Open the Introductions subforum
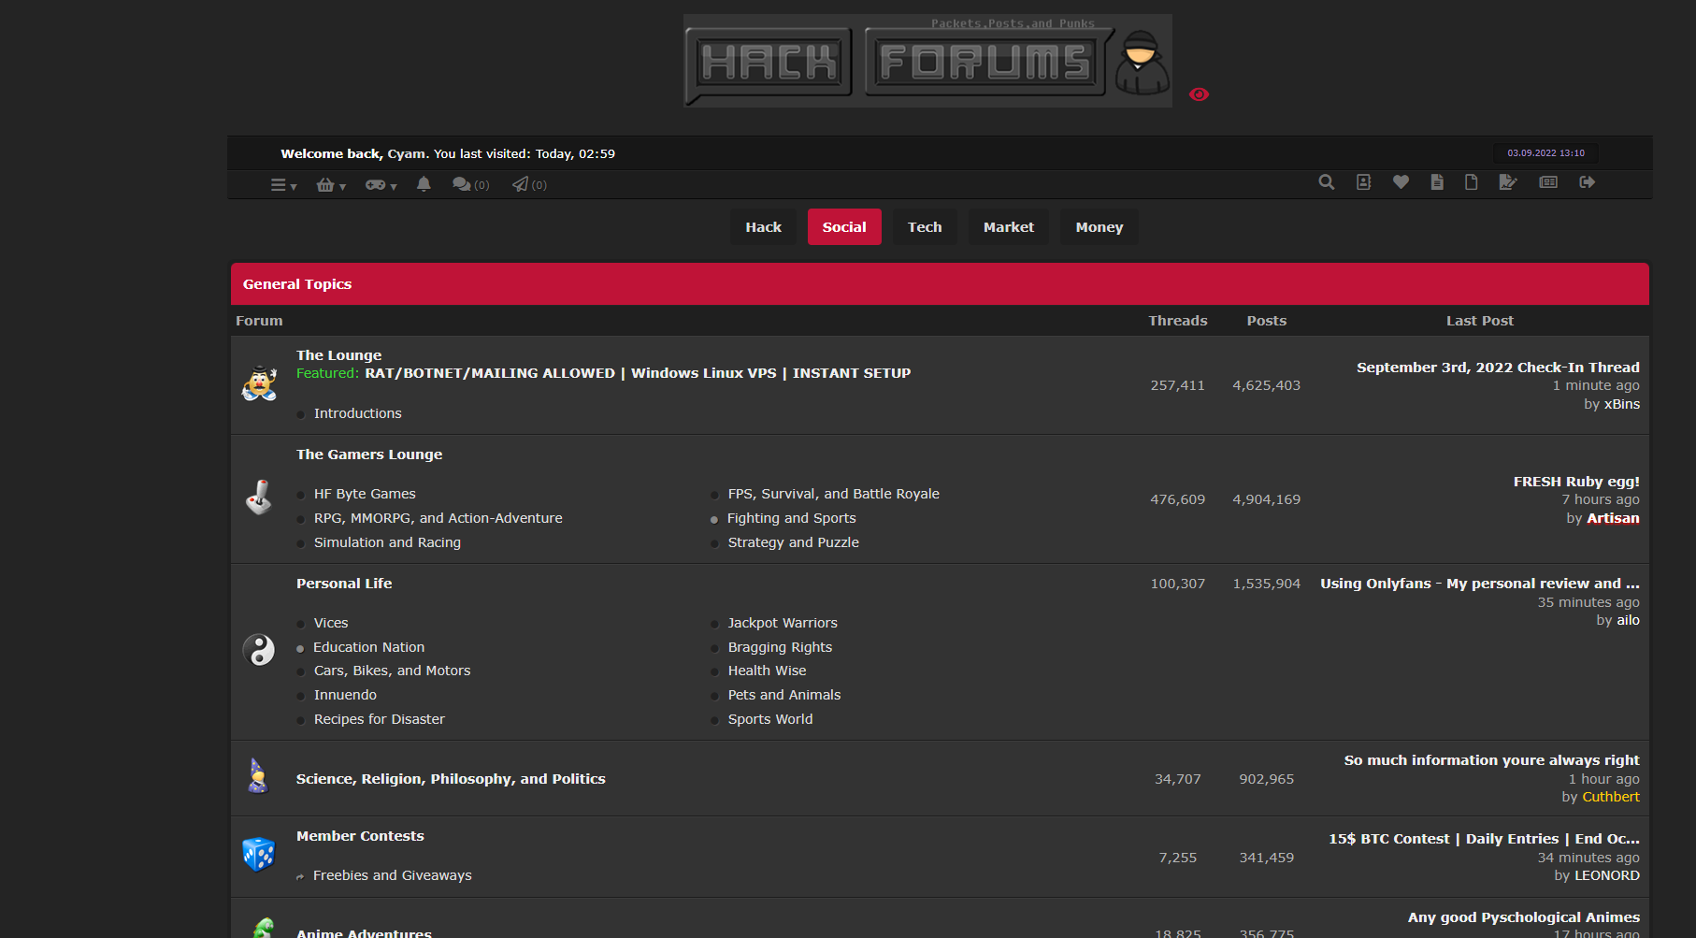The image size is (1696, 938). [357, 413]
